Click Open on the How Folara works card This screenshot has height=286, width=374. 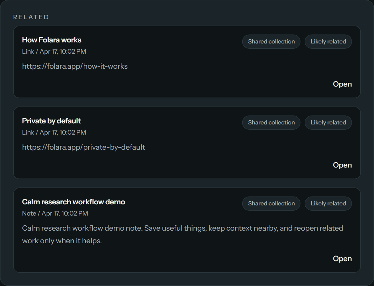(x=342, y=84)
